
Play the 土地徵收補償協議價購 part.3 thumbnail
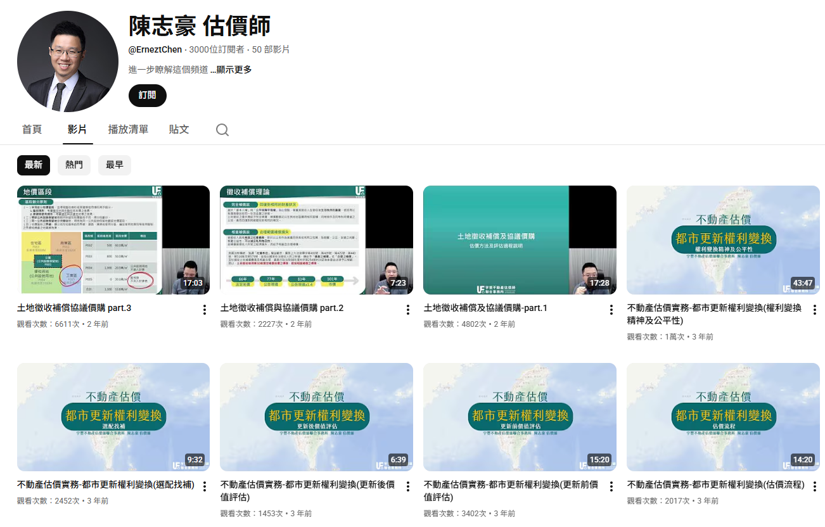[113, 240]
